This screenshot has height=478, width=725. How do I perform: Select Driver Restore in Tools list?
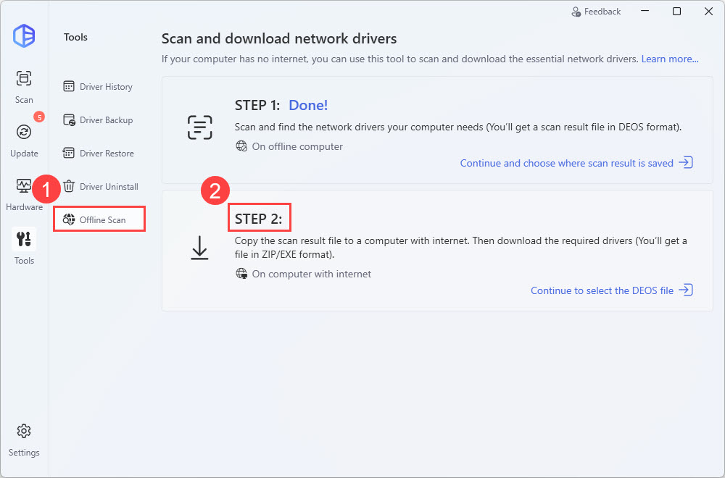point(99,154)
